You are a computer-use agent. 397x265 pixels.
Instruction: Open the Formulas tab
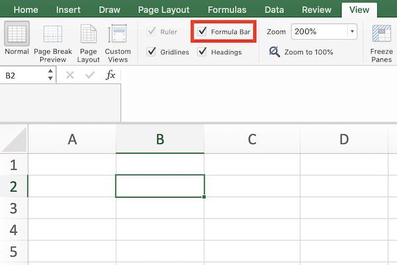[x=227, y=10]
